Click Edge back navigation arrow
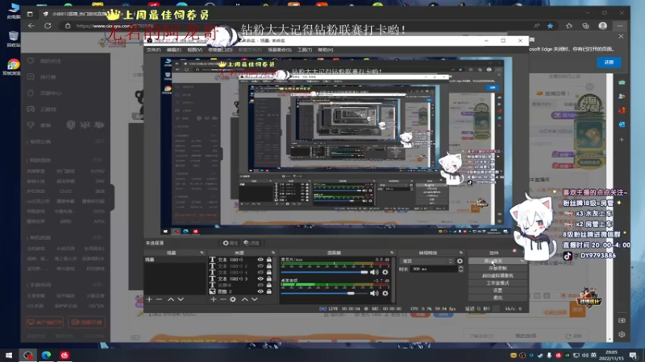The image size is (645, 362). coord(31,26)
